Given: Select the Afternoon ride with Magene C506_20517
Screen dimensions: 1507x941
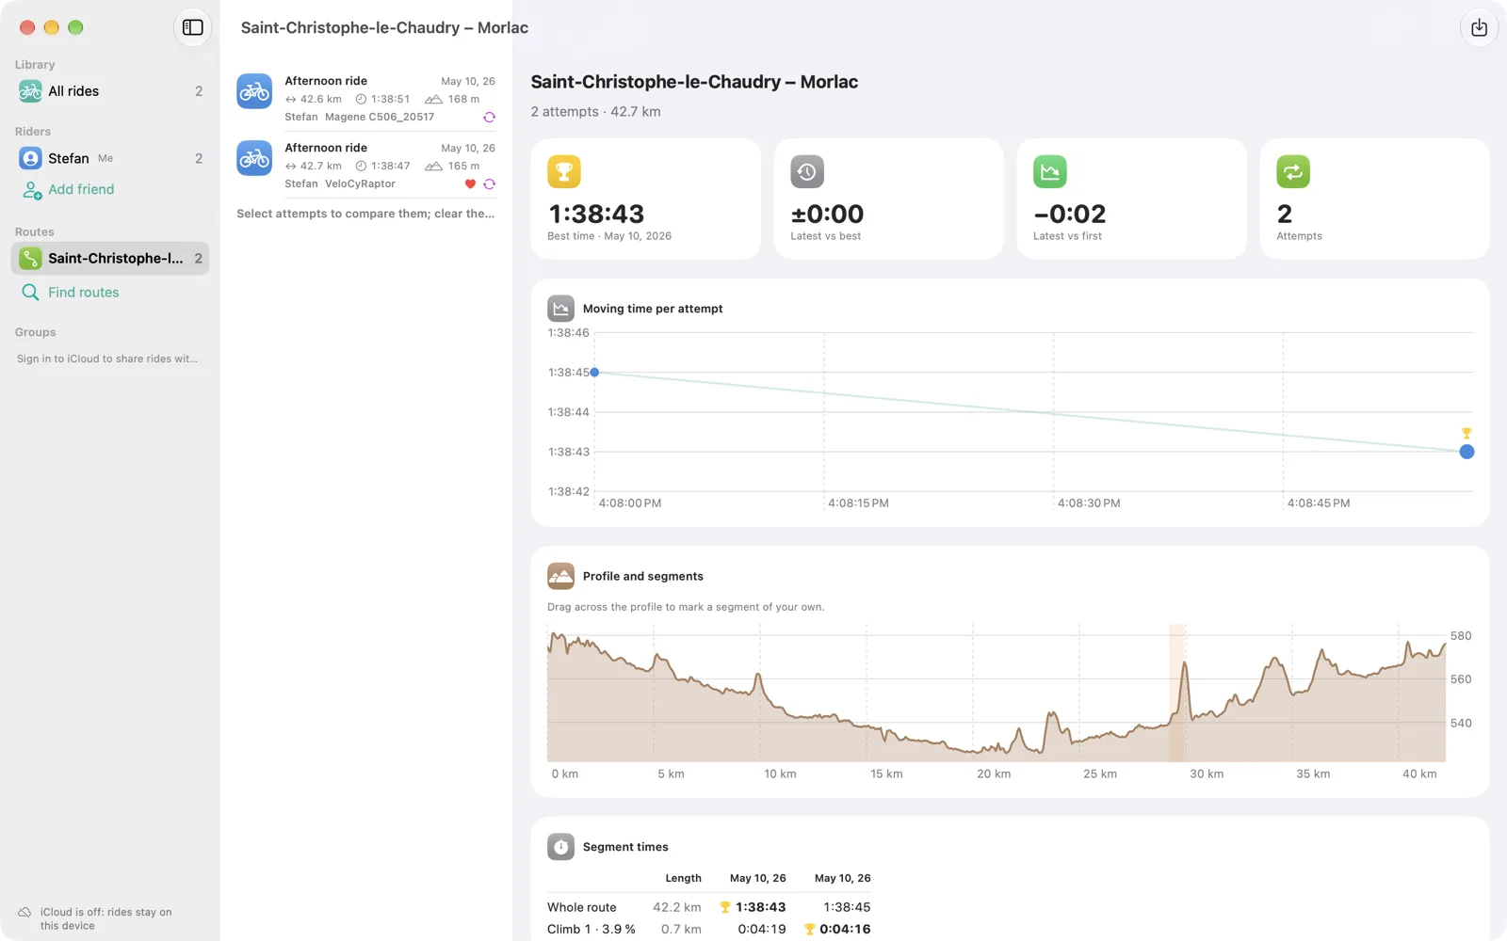Looking at the screenshot, I should tap(366, 98).
